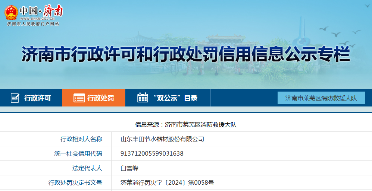Image resolution: width=372 pixels, height=191 pixels.
Task: Click the 统一社会信用代码 field label
Action: pyautogui.click(x=78, y=153)
